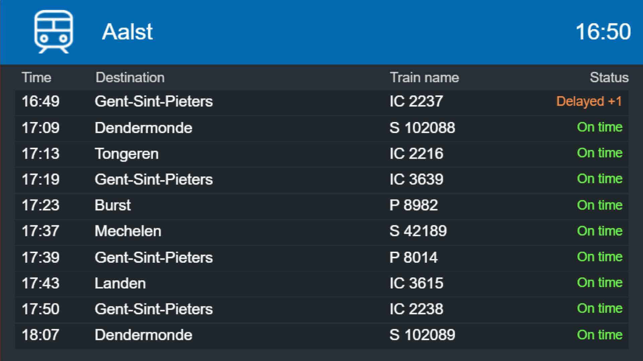This screenshot has height=361, width=643.
Task: Click the Train name column header
Action: tap(424, 78)
